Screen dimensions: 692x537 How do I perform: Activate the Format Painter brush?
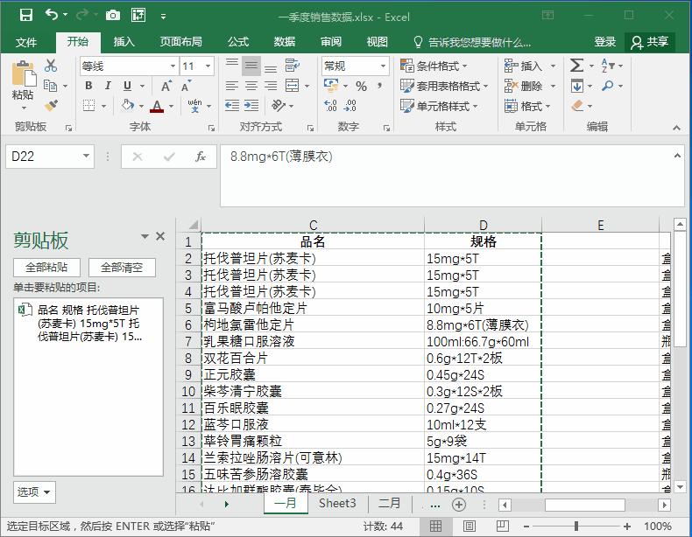[51, 106]
